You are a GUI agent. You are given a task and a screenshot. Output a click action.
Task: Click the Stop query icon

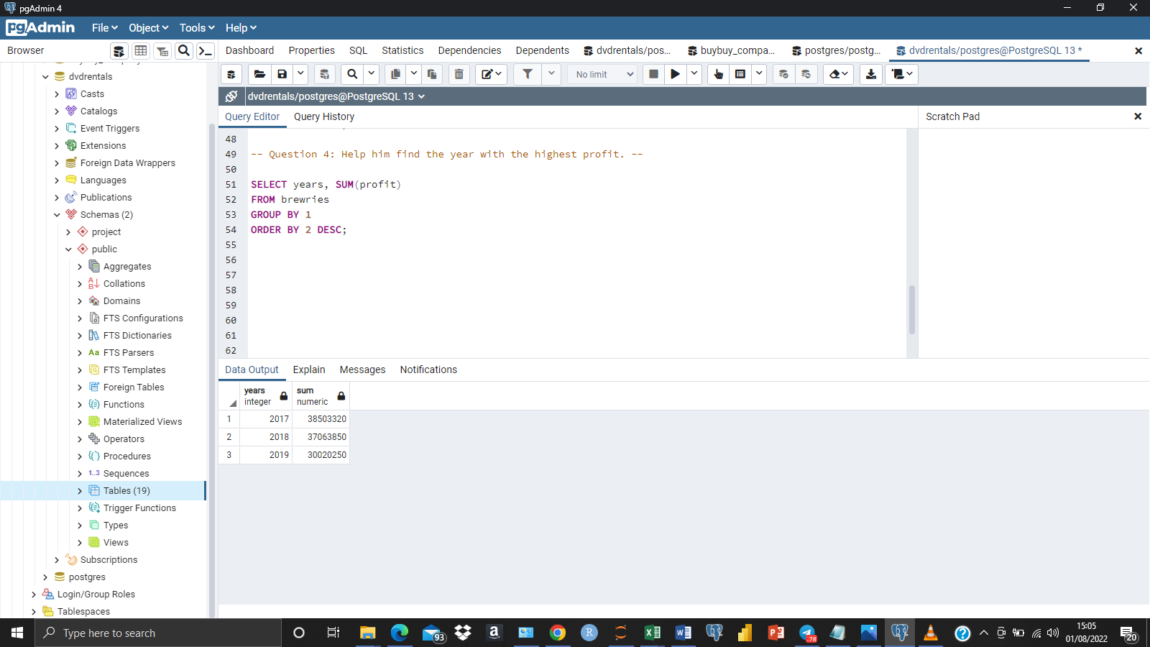coord(653,74)
